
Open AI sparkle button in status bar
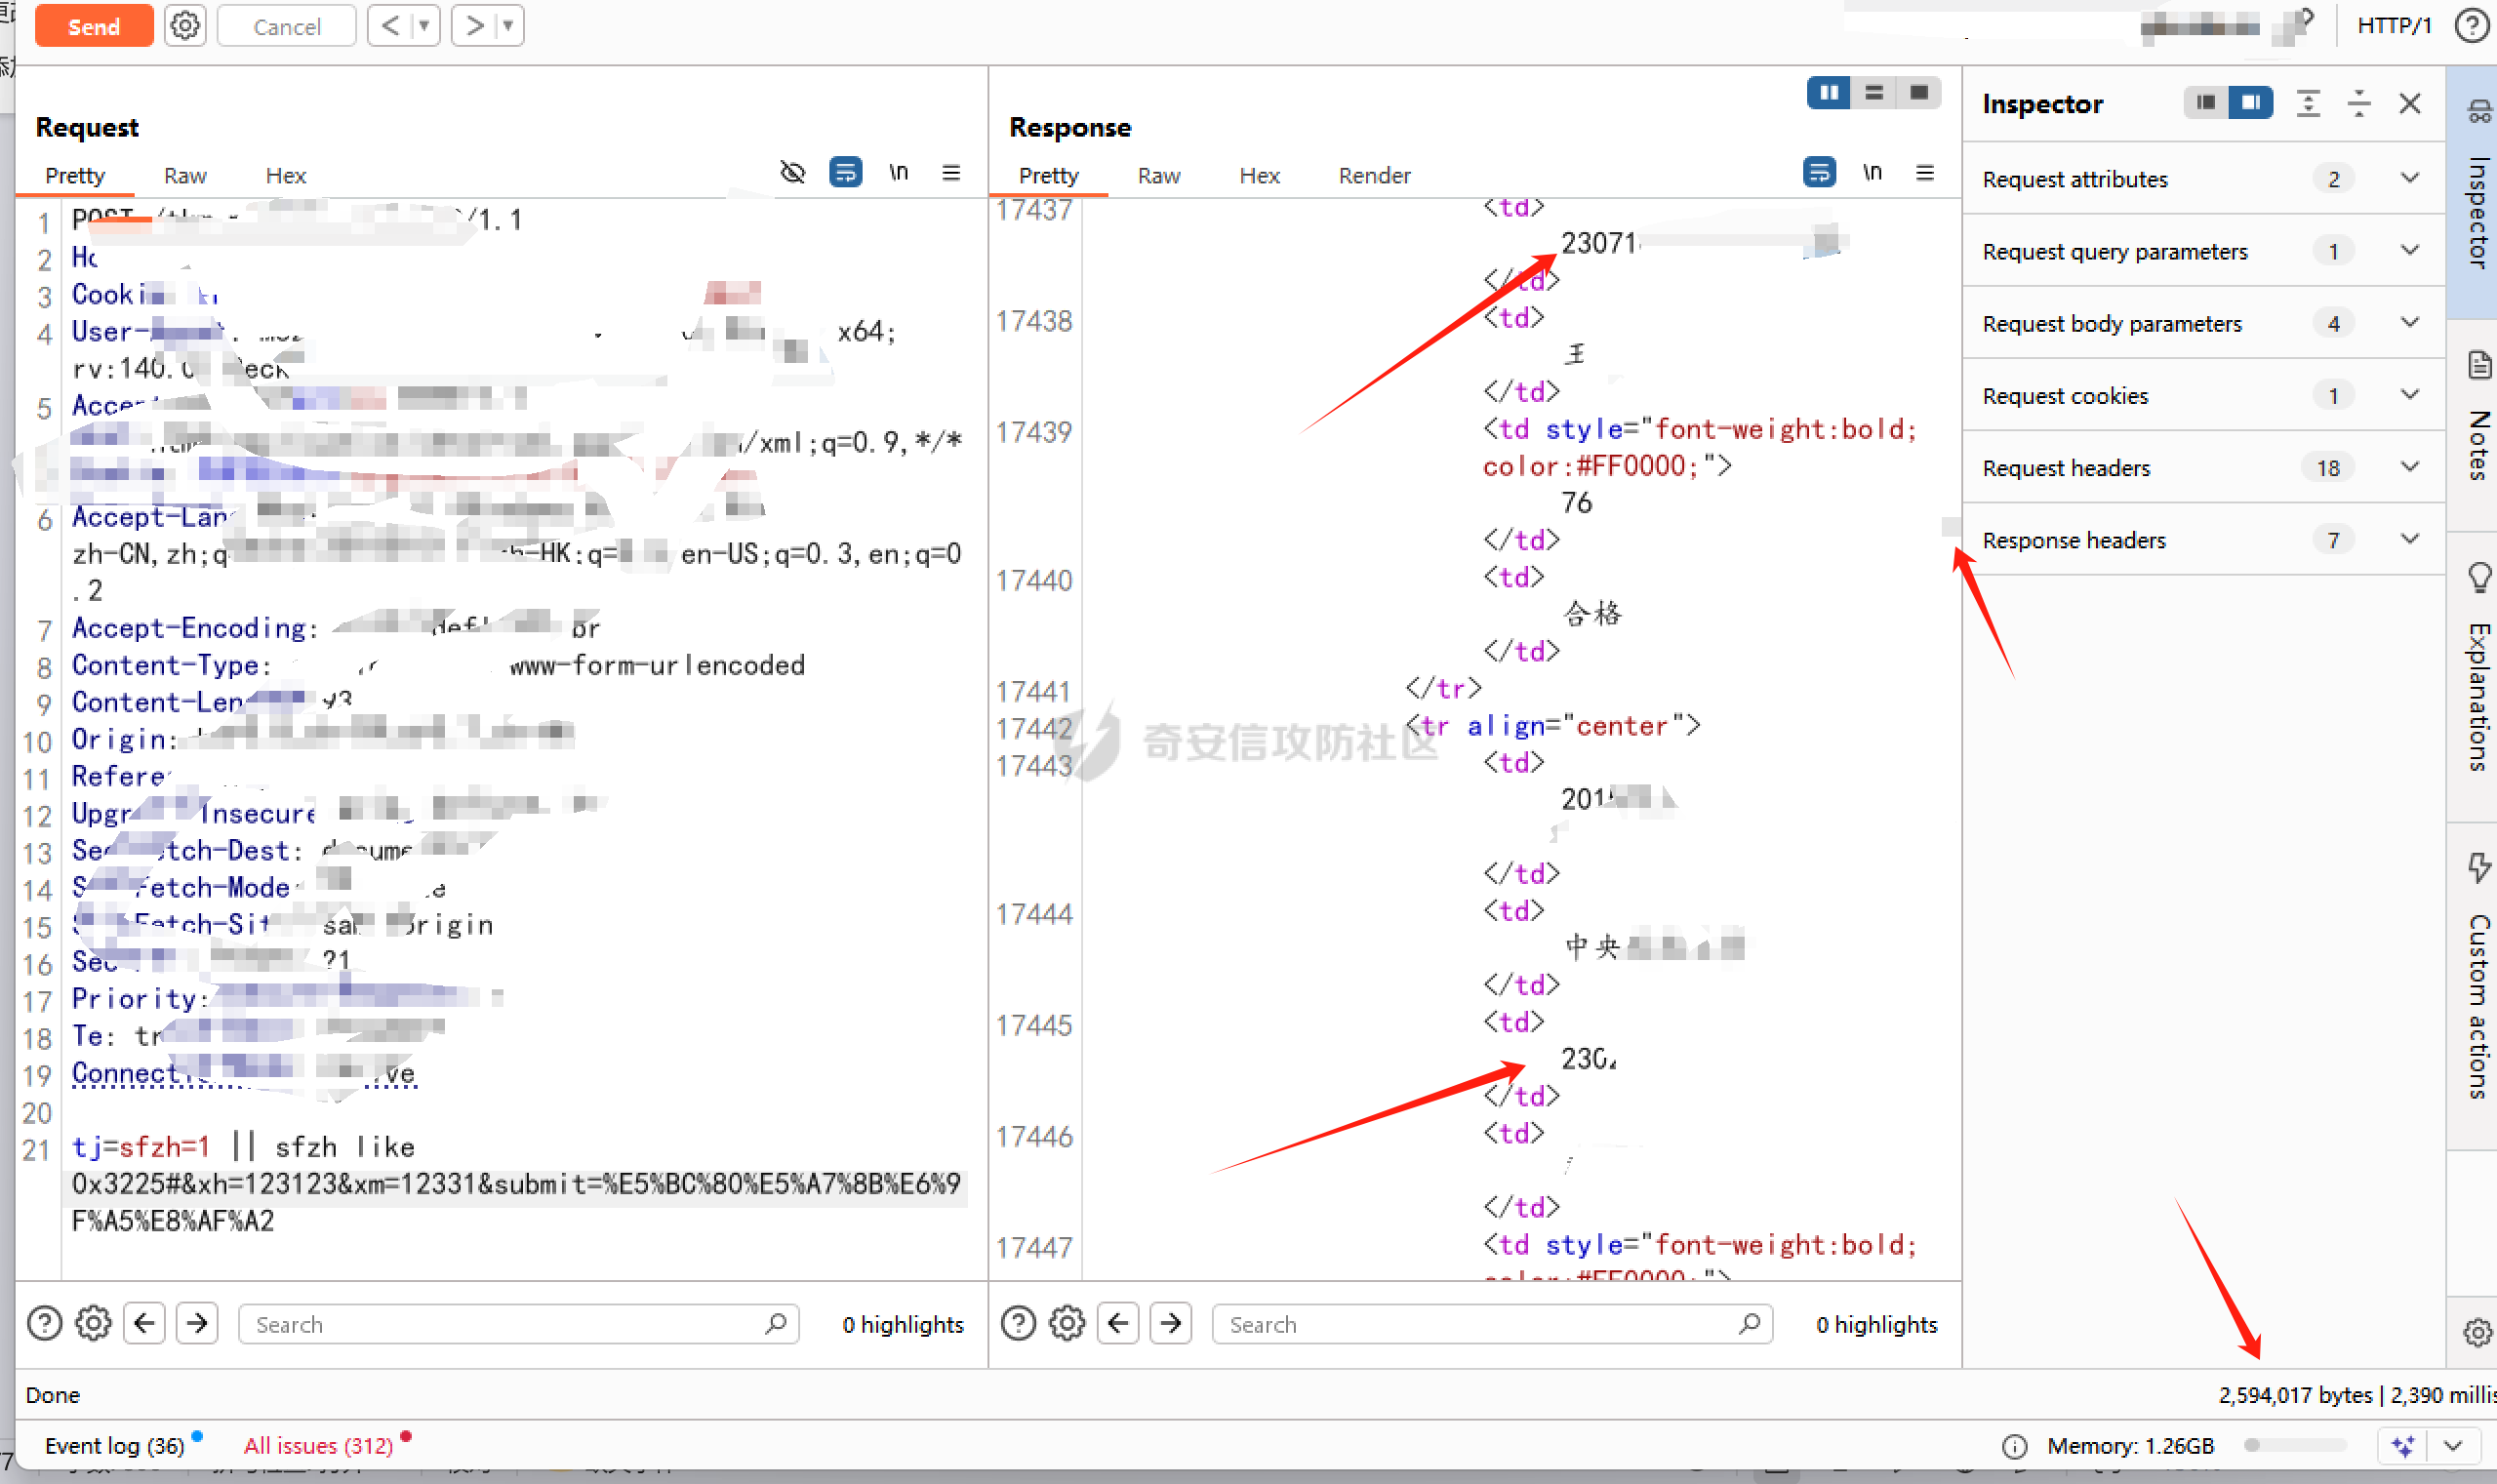[x=2403, y=1446]
